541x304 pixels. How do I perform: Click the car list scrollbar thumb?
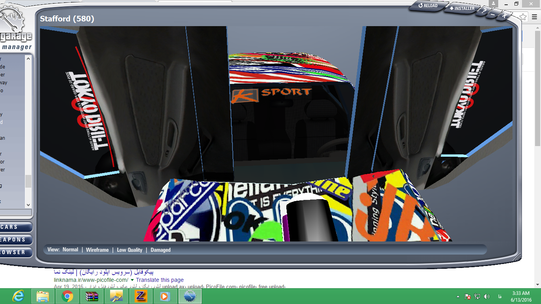tap(28, 181)
